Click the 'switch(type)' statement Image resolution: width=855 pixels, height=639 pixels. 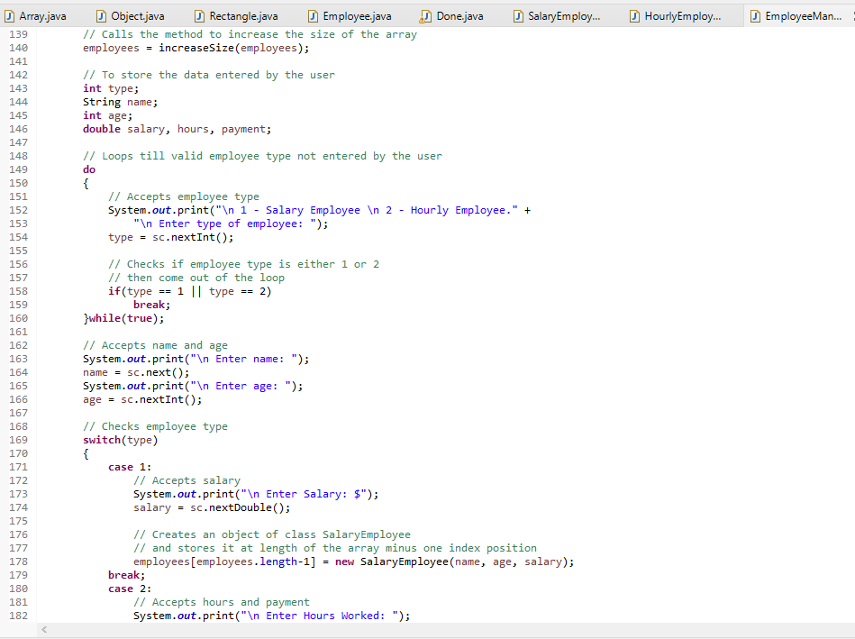(120, 441)
